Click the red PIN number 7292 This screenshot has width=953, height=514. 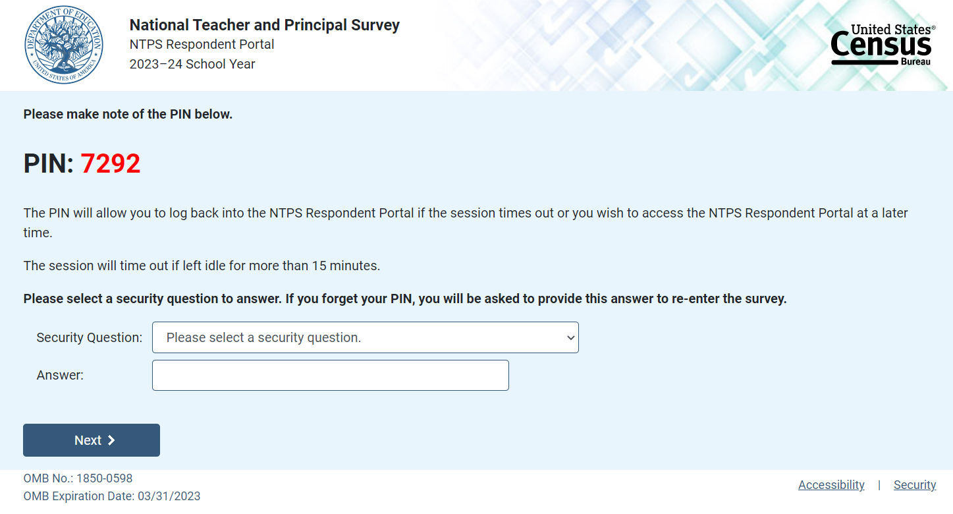(x=111, y=164)
